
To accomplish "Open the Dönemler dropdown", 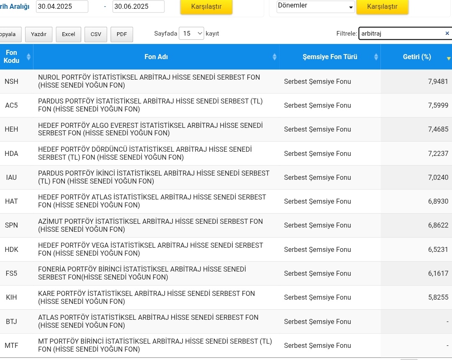I will click(316, 6).
